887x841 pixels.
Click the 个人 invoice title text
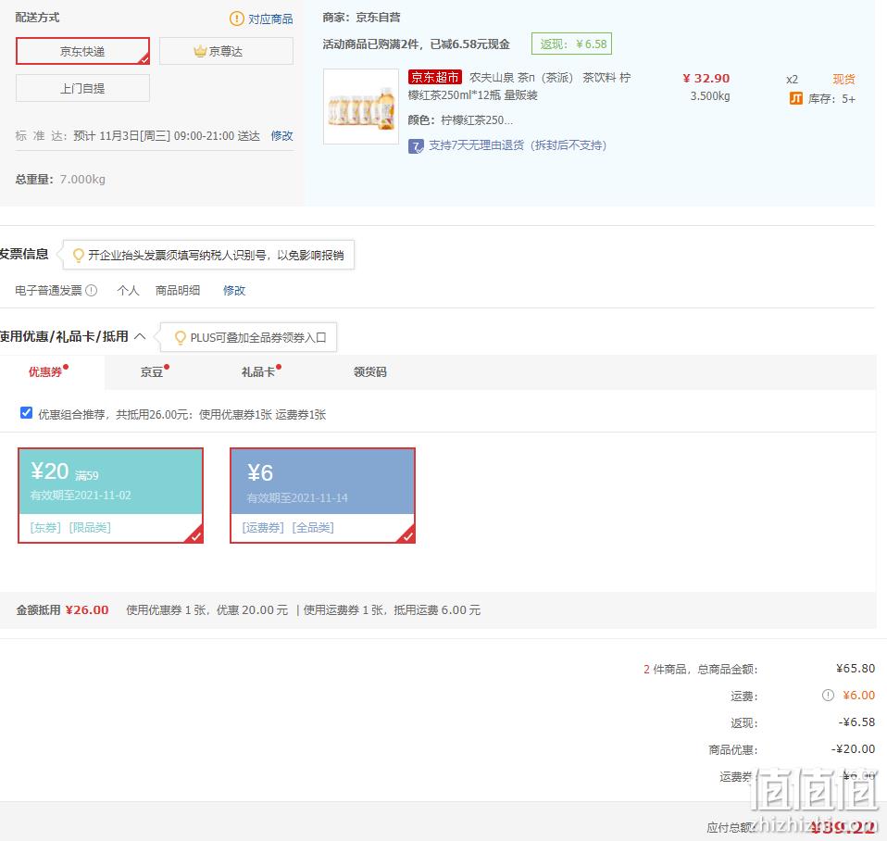[128, 290]
